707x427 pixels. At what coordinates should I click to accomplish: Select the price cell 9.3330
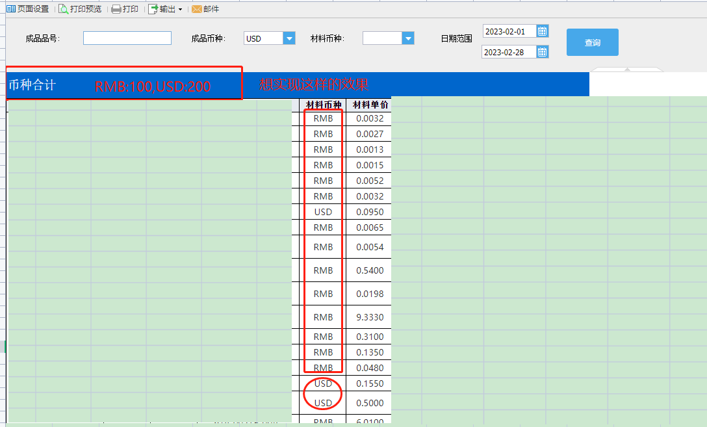pos(369,317)
